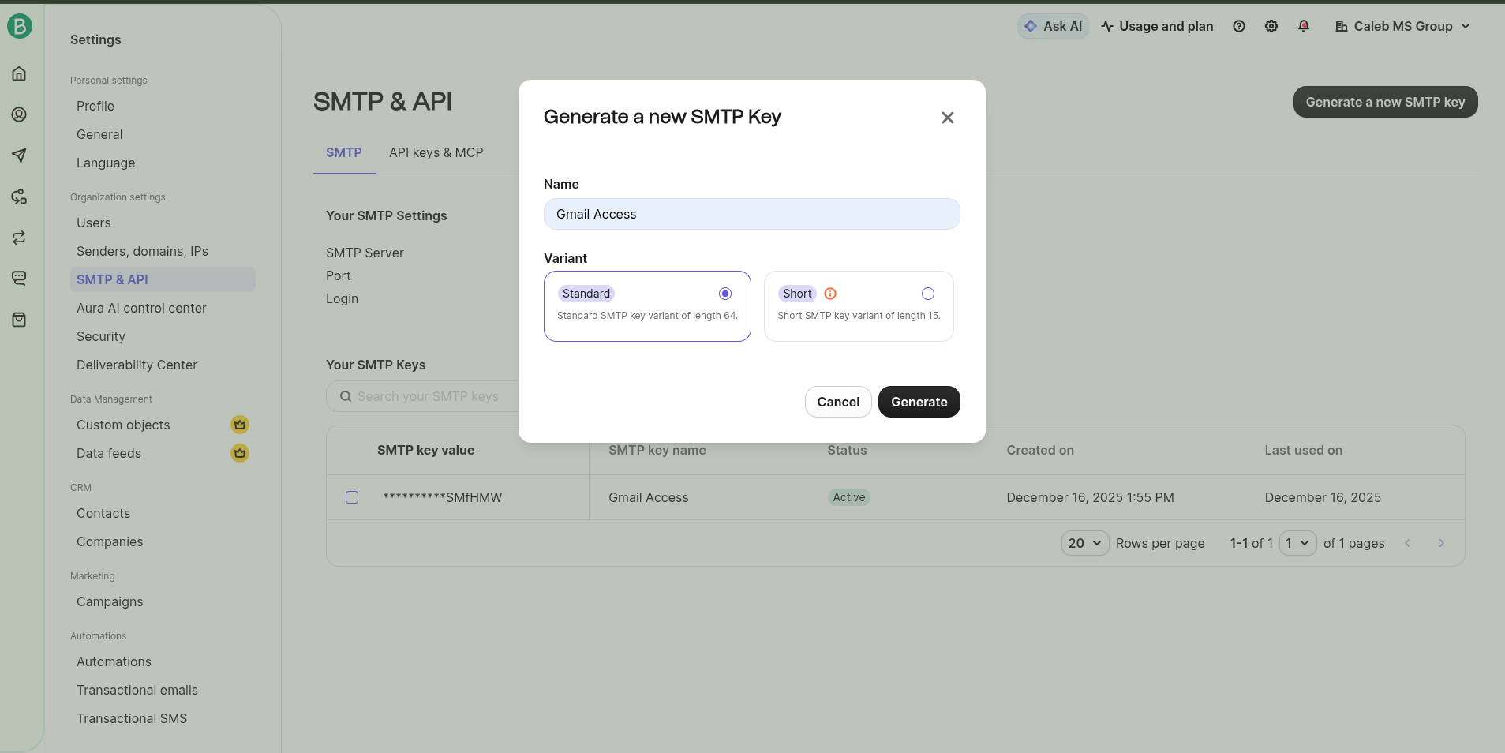
Task: Open Data feeds
Action: [x=109, y=453]
